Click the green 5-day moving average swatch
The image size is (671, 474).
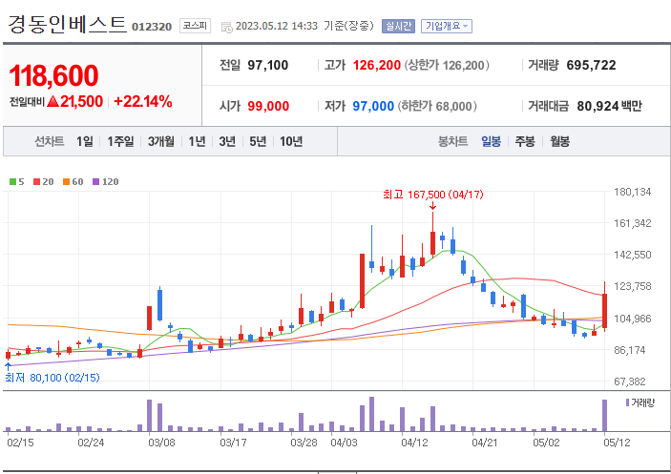12,182
